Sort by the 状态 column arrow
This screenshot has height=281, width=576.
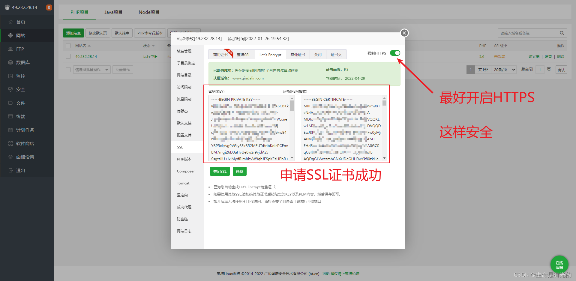tap(153, 46)
